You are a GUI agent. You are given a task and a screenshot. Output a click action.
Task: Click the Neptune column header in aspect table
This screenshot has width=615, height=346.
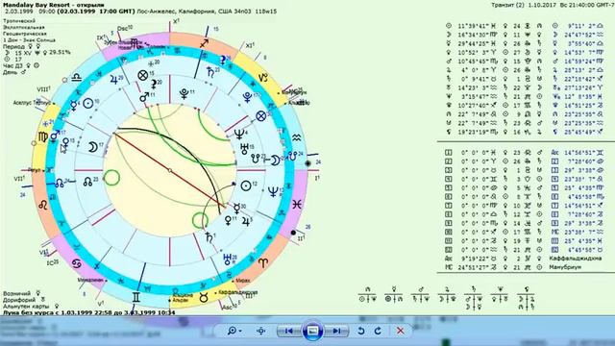pos(500,289)
